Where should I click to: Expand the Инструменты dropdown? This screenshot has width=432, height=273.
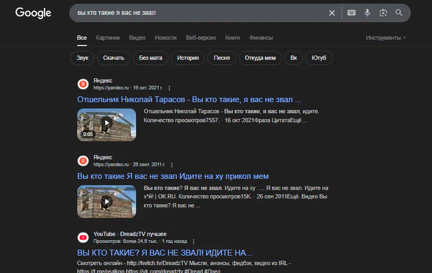coord(385,38)
